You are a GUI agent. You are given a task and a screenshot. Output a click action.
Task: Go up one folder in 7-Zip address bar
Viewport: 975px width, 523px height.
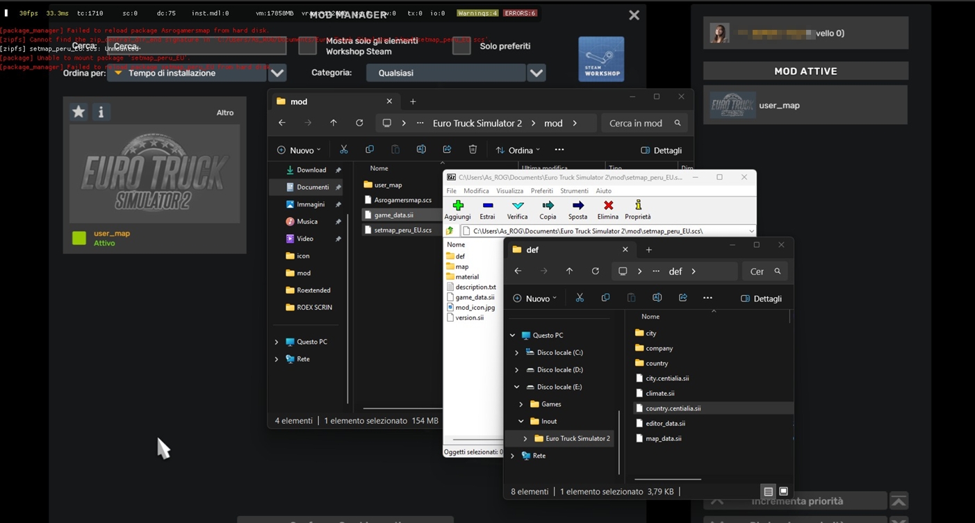point(450,231)
